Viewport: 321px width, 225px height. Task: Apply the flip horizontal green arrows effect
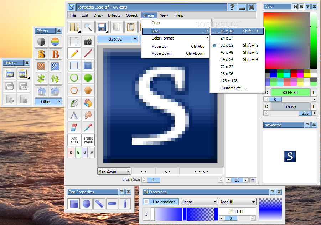(x=41, y=79)
